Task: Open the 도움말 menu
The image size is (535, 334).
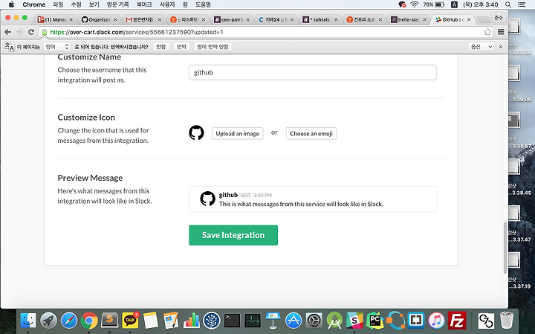Action: tap(203, 4)
